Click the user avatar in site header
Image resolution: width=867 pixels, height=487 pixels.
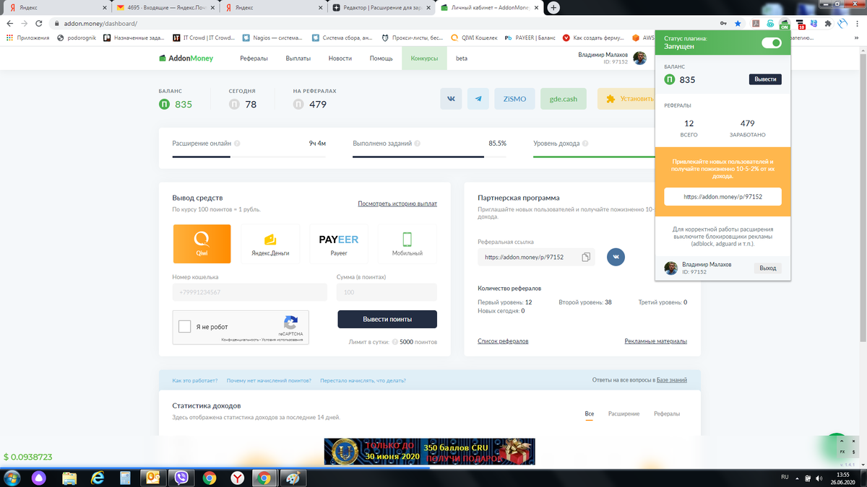(x=639, y=58)
